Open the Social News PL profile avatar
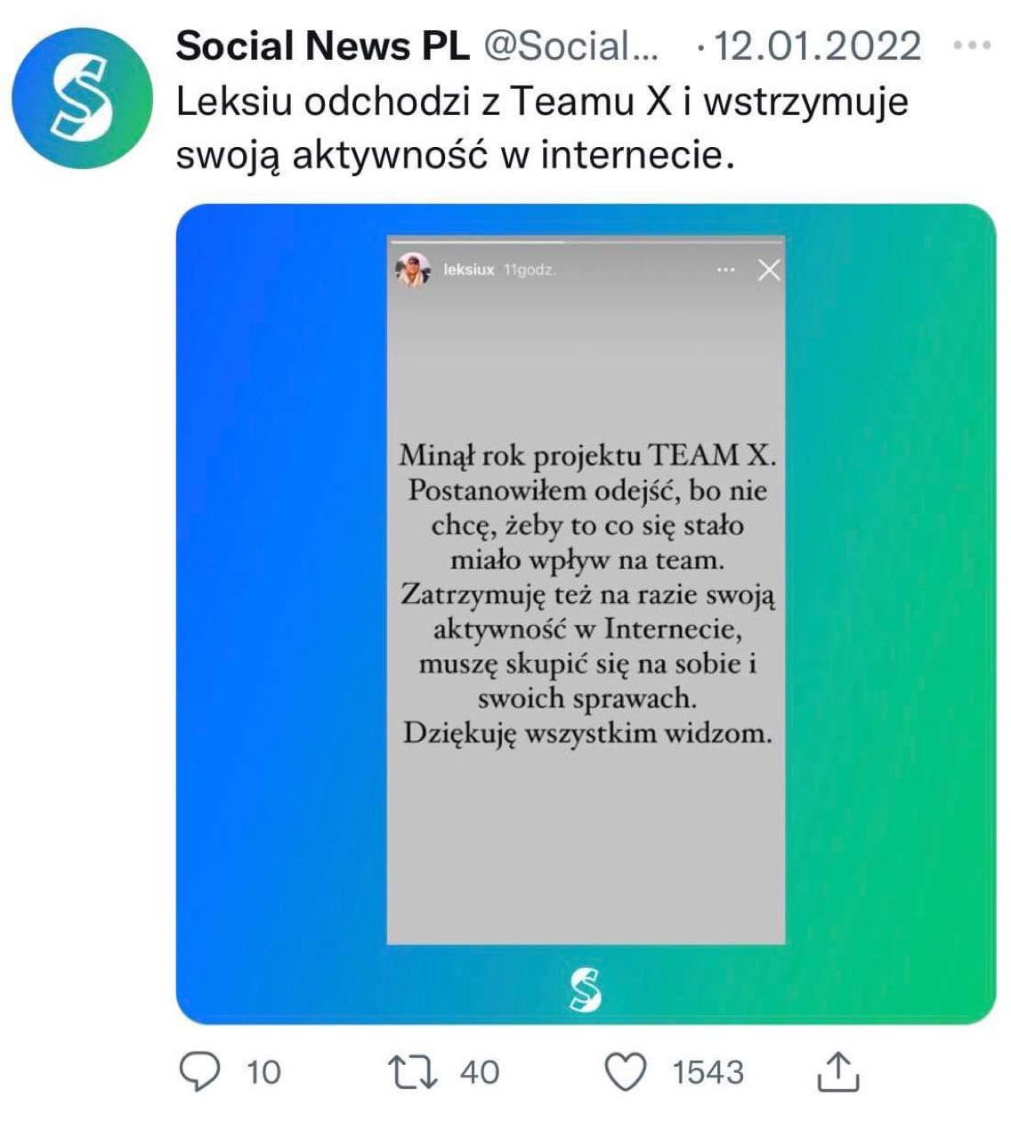This screenshot has width=1011, height=1131. [x=83, y=98]
